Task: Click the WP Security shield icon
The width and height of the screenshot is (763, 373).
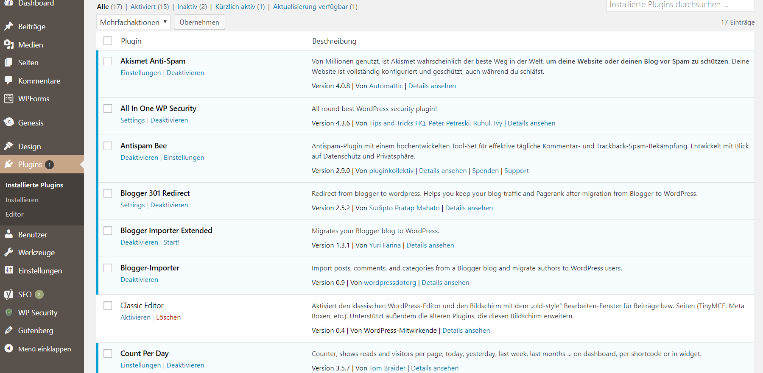Action: [8, 312]
